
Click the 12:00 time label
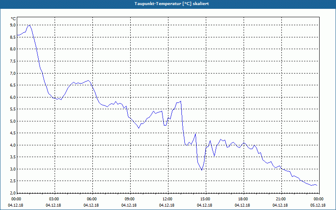[x=168, y=199]
